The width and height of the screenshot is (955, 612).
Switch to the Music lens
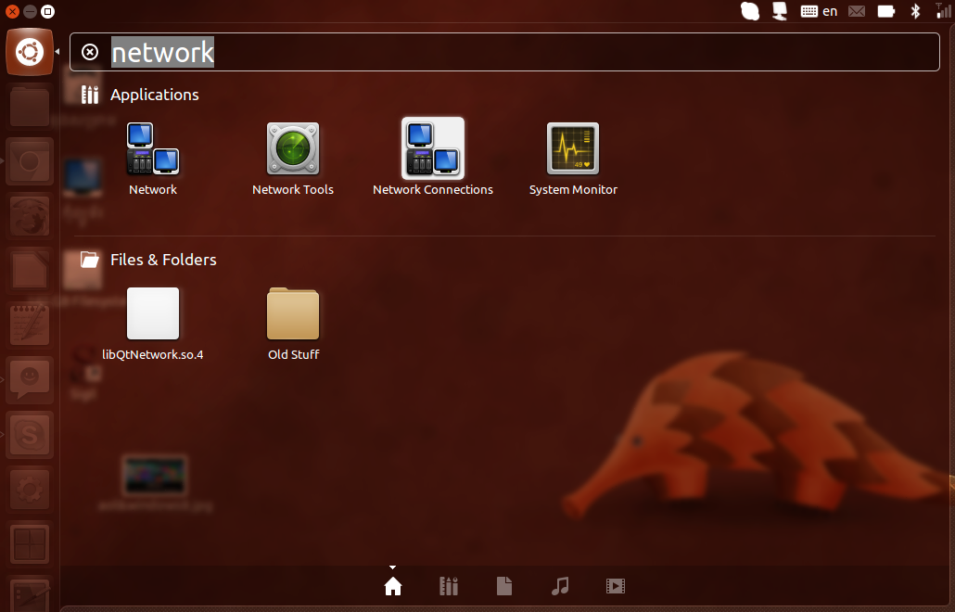560,586
